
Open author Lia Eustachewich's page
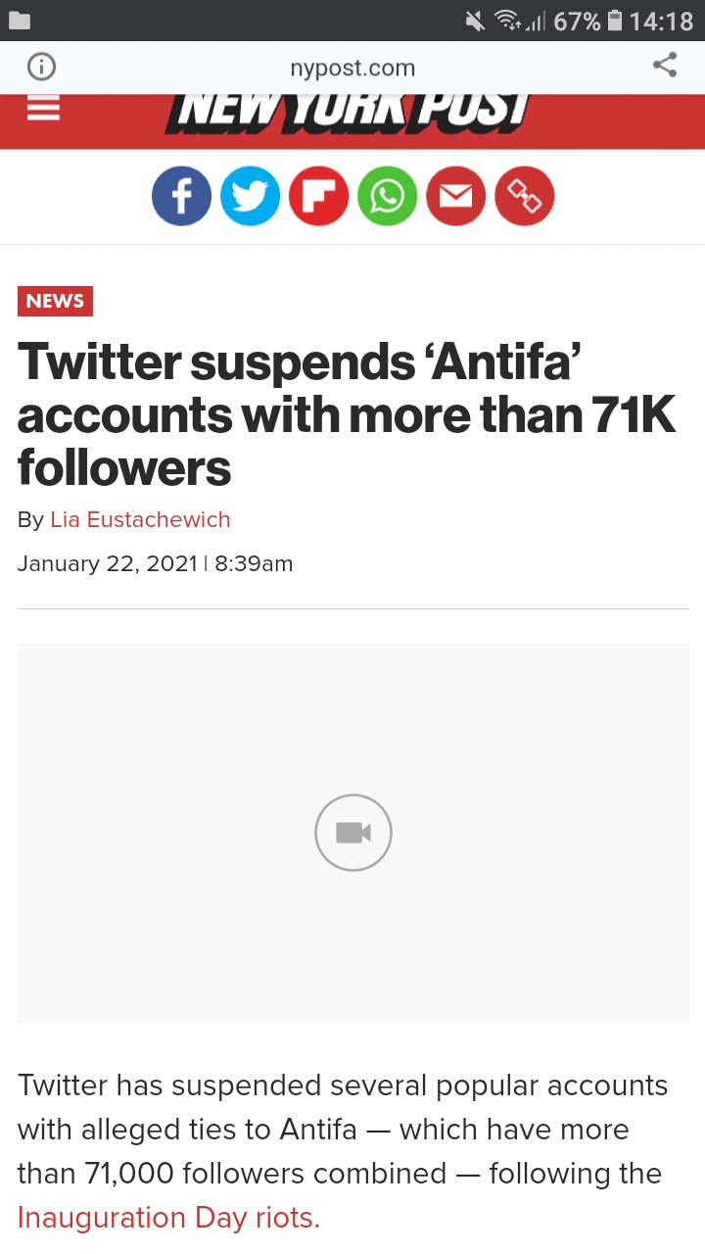pos(140,519)
